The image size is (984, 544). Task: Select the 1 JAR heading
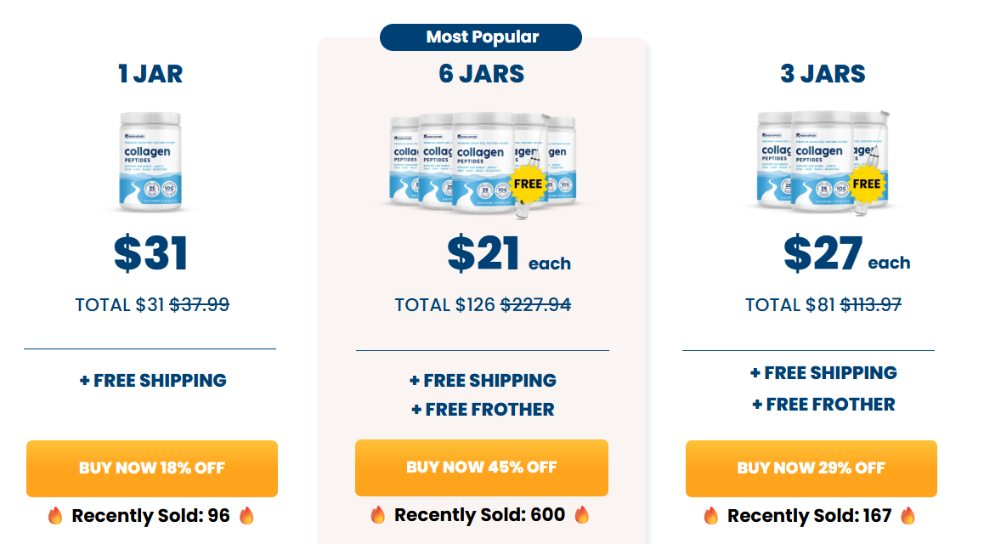(150, 74)
